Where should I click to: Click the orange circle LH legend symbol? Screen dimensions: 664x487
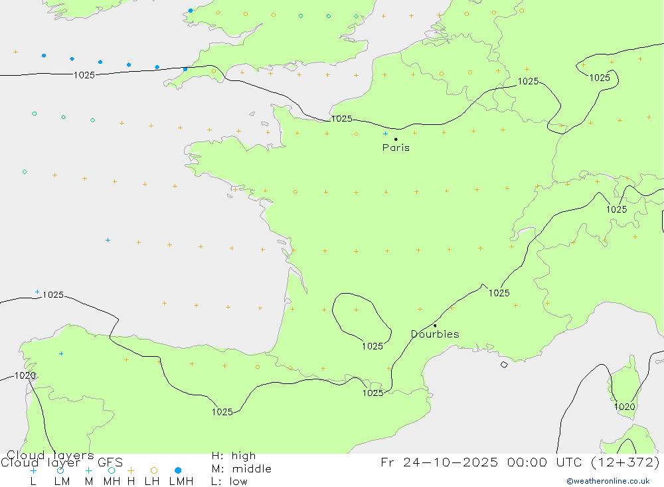click(x=154, y=470)
